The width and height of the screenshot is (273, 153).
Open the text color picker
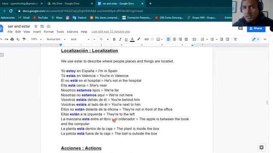(132, 40)
